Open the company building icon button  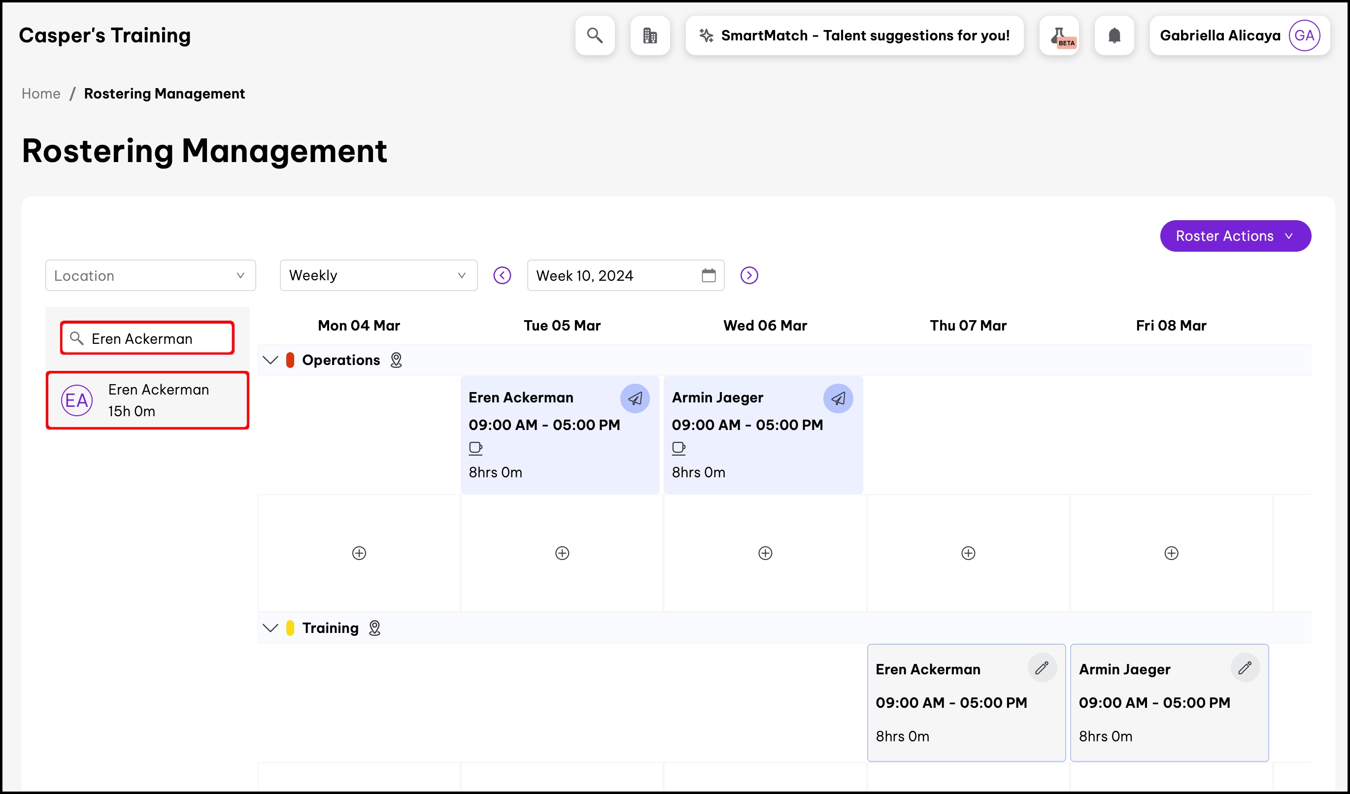pyautogui.click(x=650, y=35)
